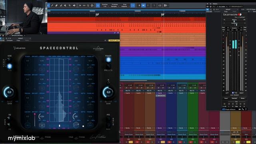
Task: Click Mix FX on the purple mixer channel
Action: (160, 91)
